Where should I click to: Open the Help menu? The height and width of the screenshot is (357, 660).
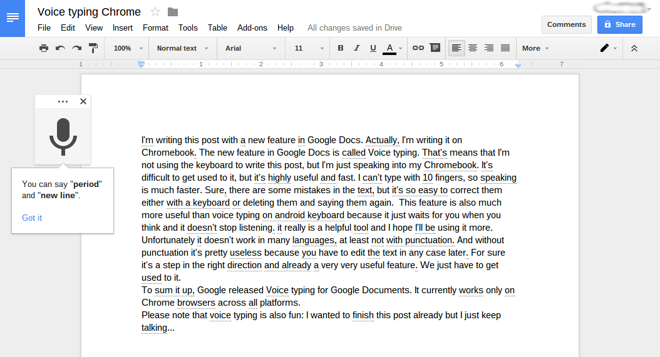coord(286,28)
